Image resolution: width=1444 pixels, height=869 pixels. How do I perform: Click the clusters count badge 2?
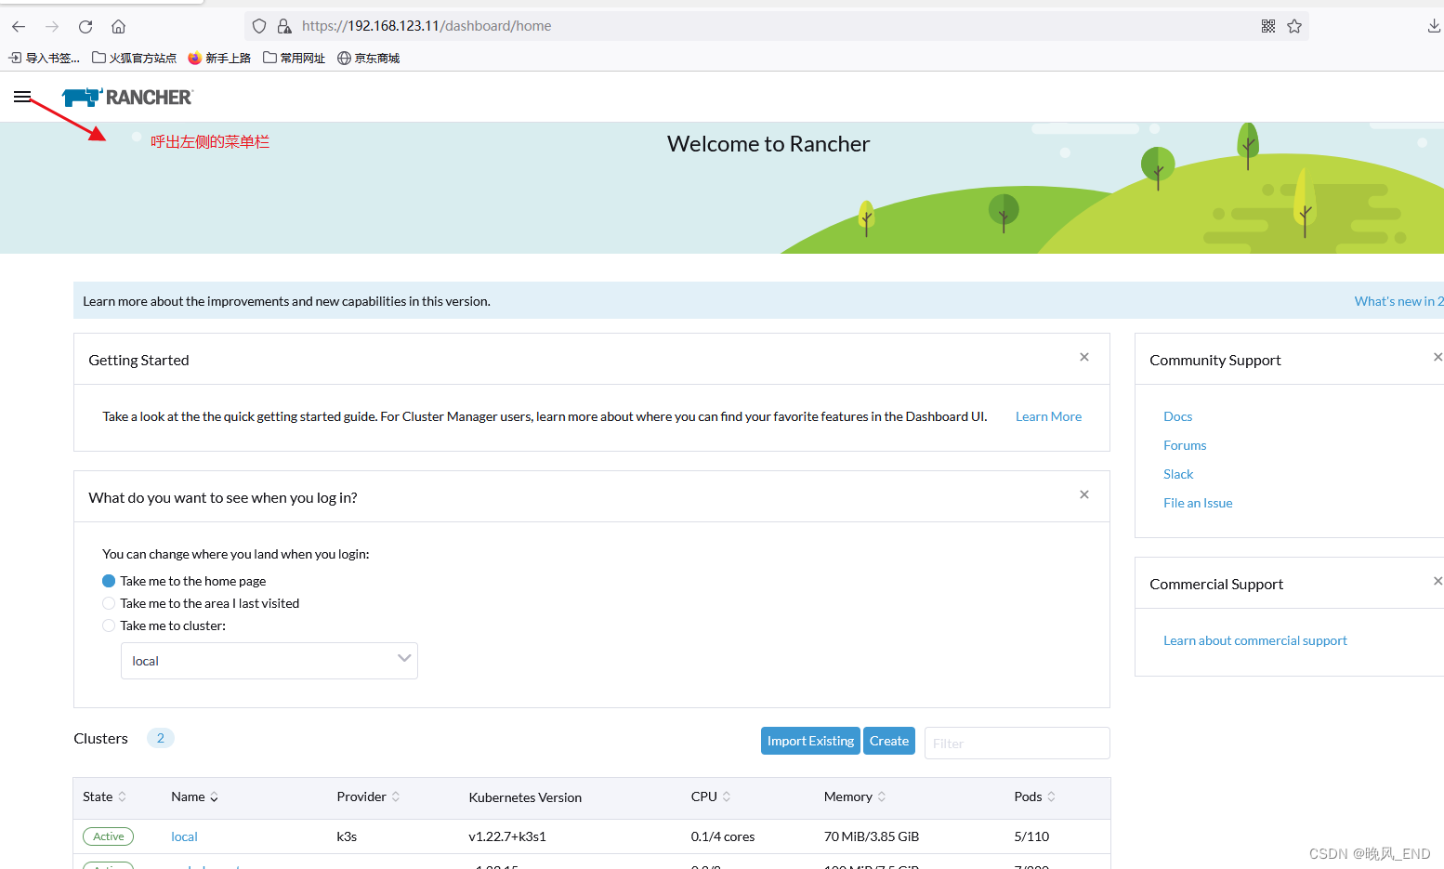(x=161, y=738)
